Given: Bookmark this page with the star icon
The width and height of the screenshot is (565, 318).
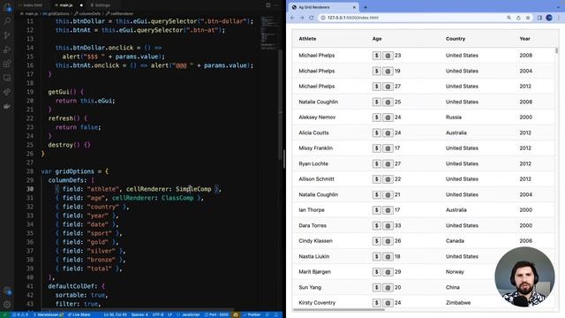Looking at the screenshot, I should pyautogui.click(x=528, y=18).
